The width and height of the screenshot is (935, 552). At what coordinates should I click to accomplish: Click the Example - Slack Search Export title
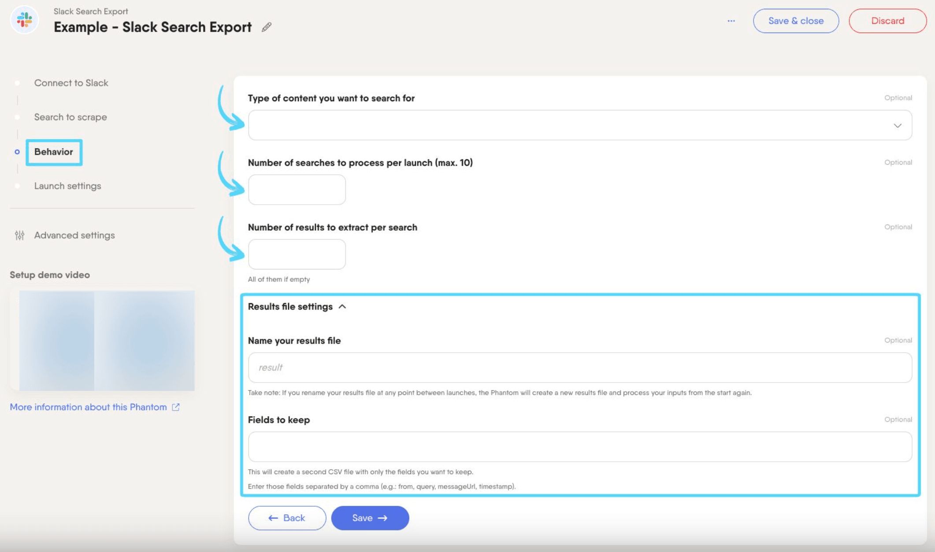click(152, 27)
